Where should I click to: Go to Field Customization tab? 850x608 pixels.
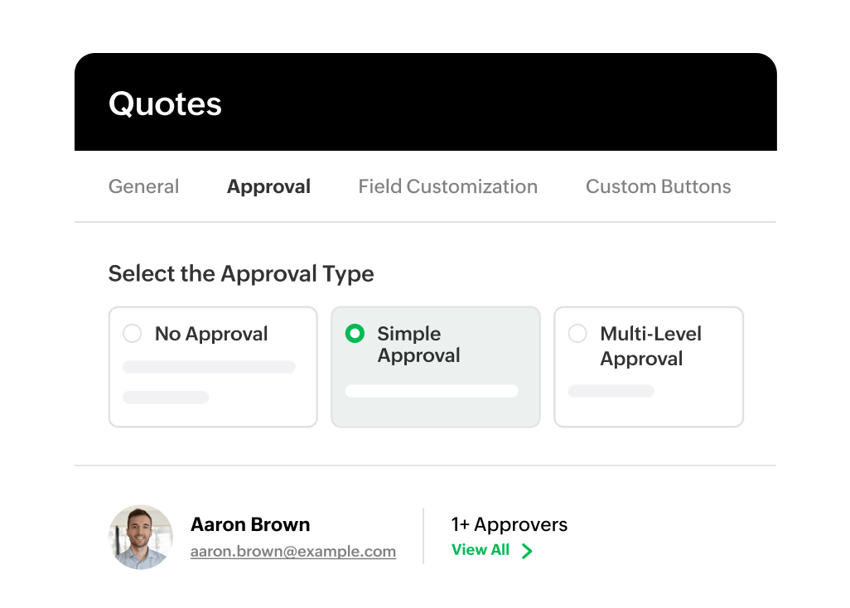pos(447,186)
